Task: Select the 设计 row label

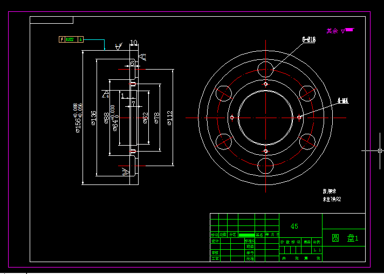Action: [x=215, y=241]
